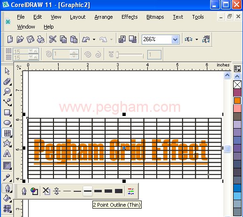This screenshot has height=217, width=243.
Task: Open Color docker window icon
Action: pyautogui.click(x=131, y=191)
